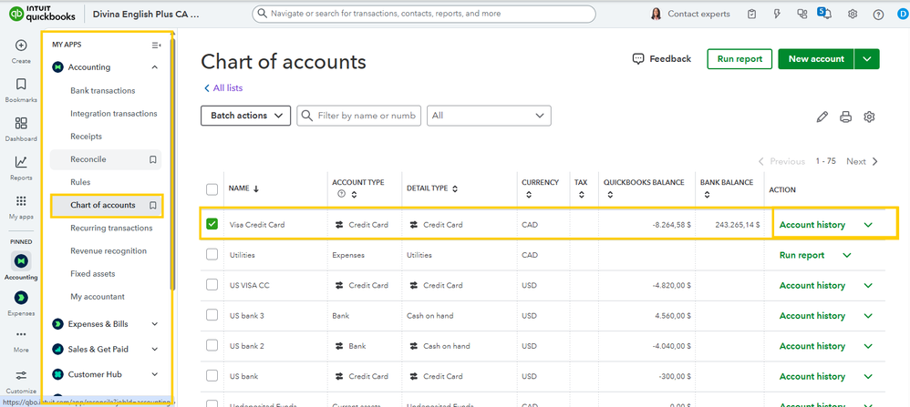
Task: Expand the Customer Hub section
Action: coord(106,374)
